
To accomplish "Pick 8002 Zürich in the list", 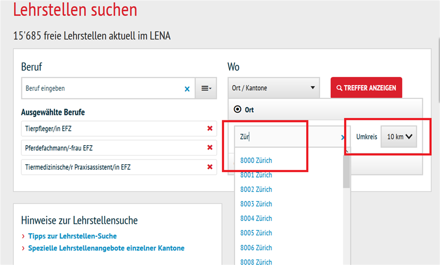I will [x=256, y=190].
